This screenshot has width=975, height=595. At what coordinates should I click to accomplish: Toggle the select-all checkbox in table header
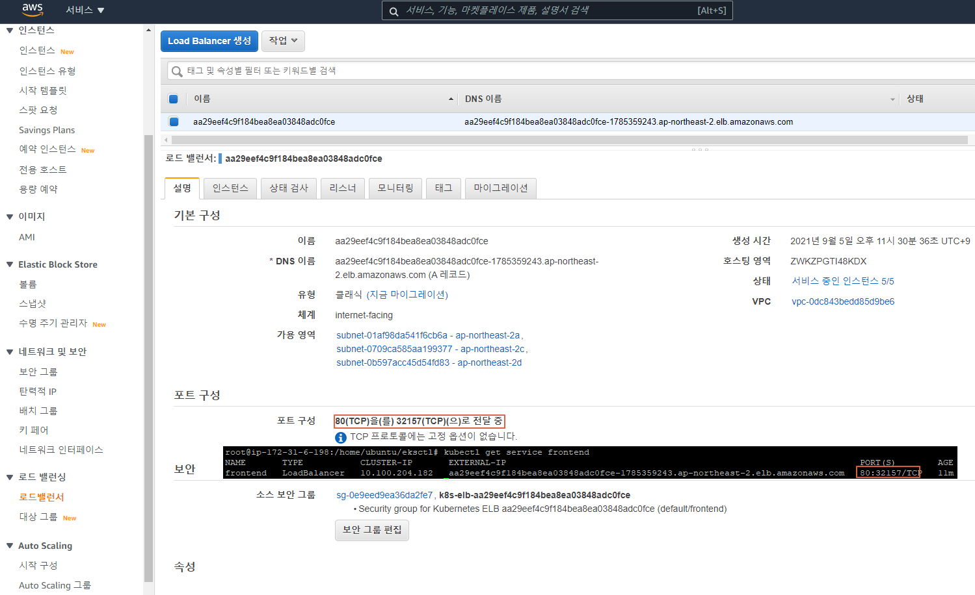tap(174, 99)
